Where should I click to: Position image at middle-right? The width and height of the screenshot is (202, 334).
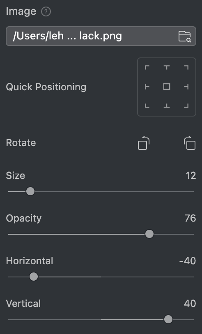click(186, 87)
